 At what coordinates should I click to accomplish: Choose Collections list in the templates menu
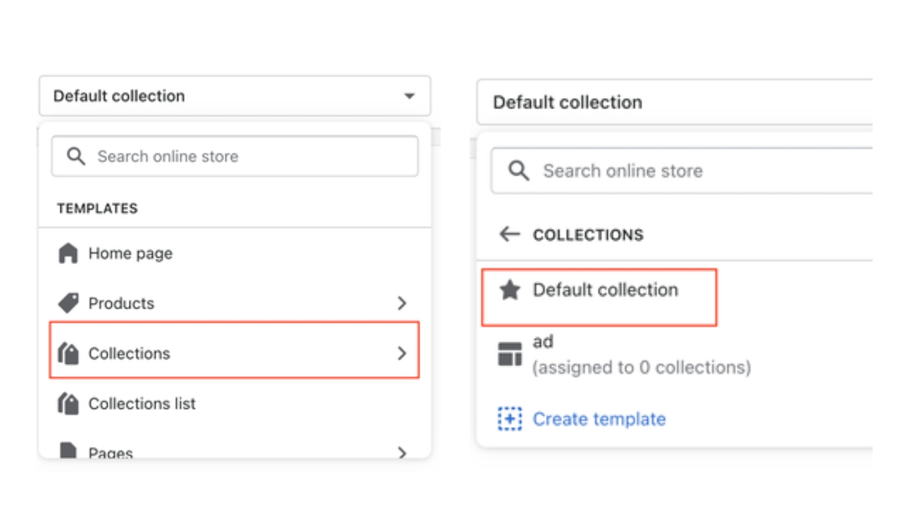pos(142,404)
